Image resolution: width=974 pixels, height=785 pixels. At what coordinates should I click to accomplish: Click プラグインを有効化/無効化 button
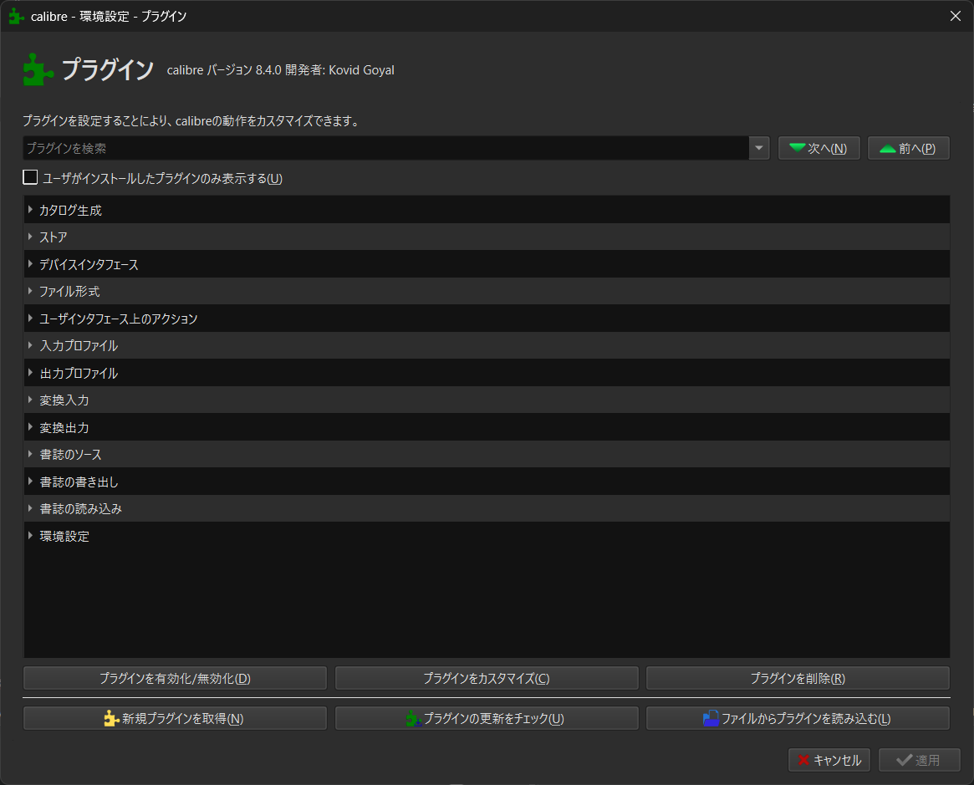click(x=175, y=678)
